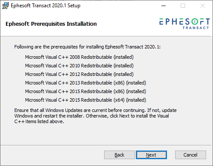Click the Visual C++ 2015 (x86) entry
Screen dimensions: 213x166
pyautogui.click(x=86, y=91)
